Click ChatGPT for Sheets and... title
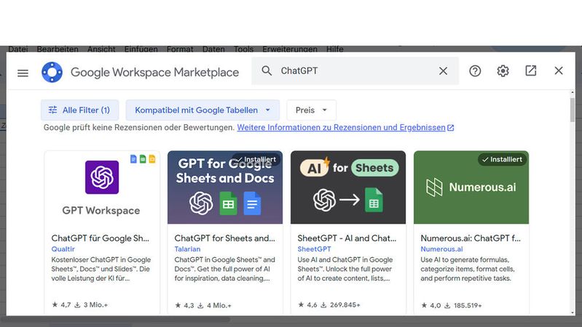The width and height of the screenshot is (582, 327). (x=225, y=238)
